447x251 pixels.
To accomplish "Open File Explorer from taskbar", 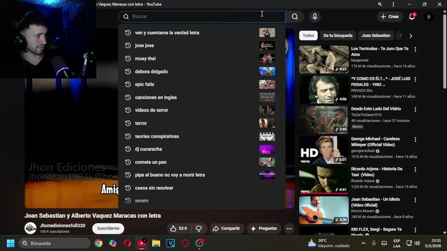I will coord(156,243).
